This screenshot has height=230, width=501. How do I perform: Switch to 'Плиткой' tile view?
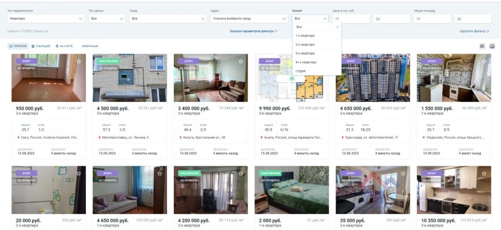(17, 46)
